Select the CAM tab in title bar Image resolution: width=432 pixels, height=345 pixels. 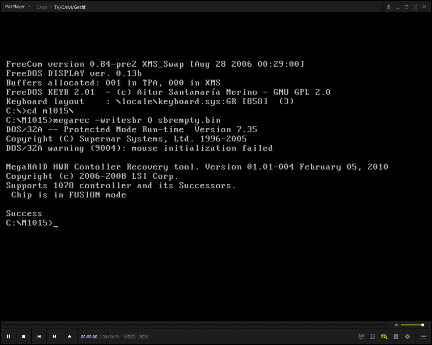click(x=42, y=7)
